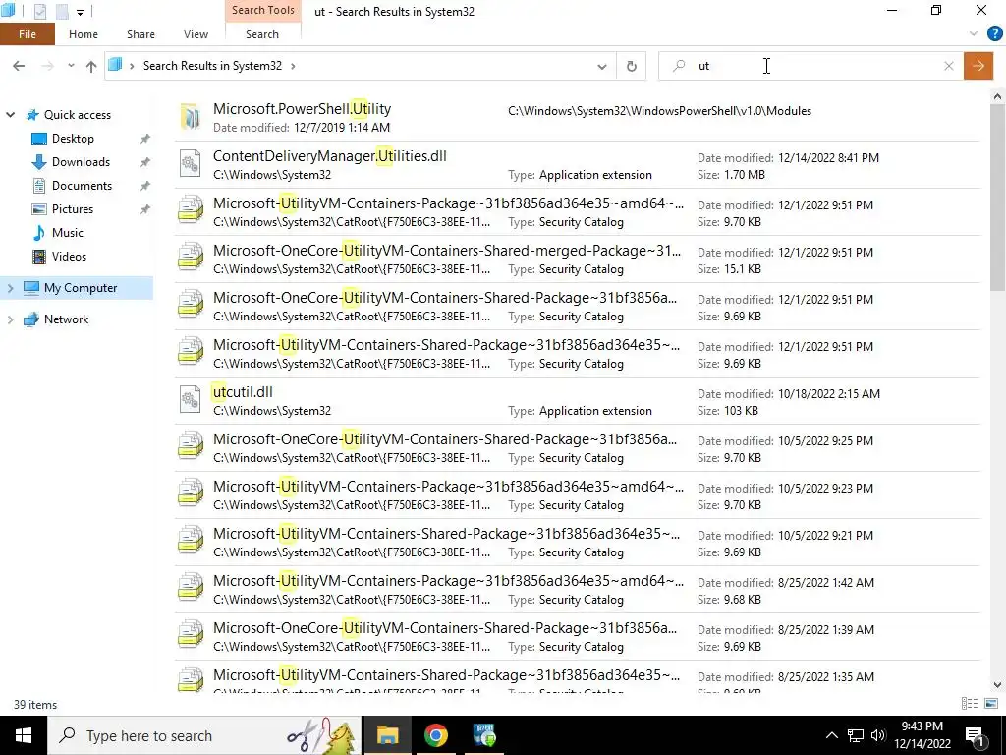1006x755 pixels.
Task: Open address bar history dropdown
Action: click(x=602, y=66)
